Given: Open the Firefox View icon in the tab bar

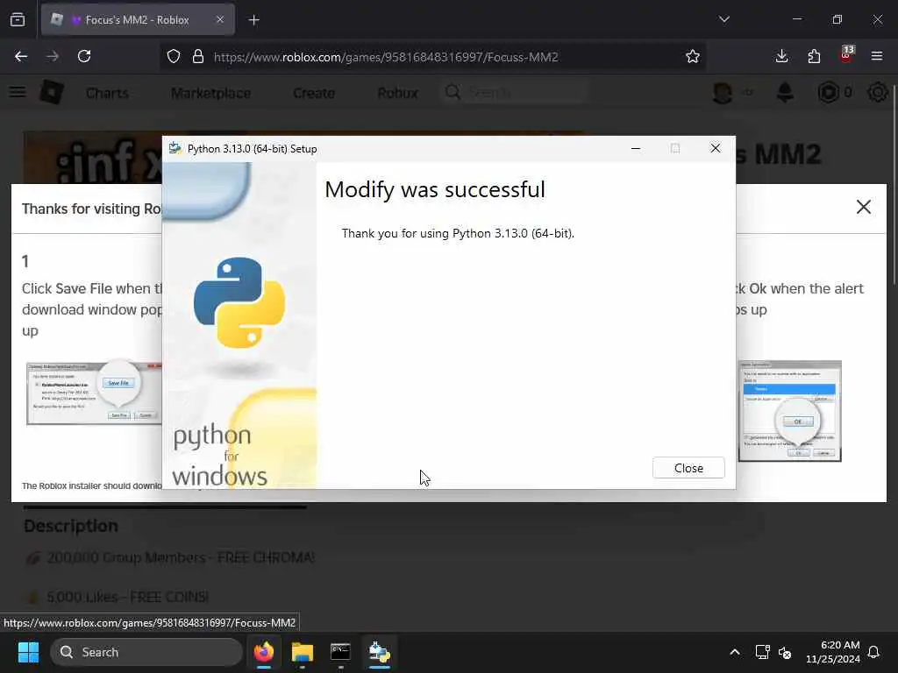Looking at the screenshot, I should tap(18, 19).
